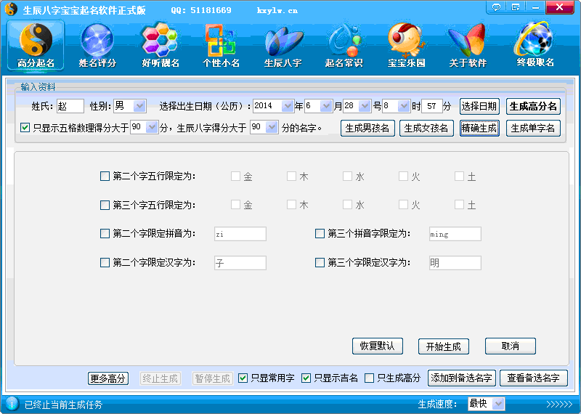Enable 第三个字五行限定为 checkbox

[x=105, y=205]
